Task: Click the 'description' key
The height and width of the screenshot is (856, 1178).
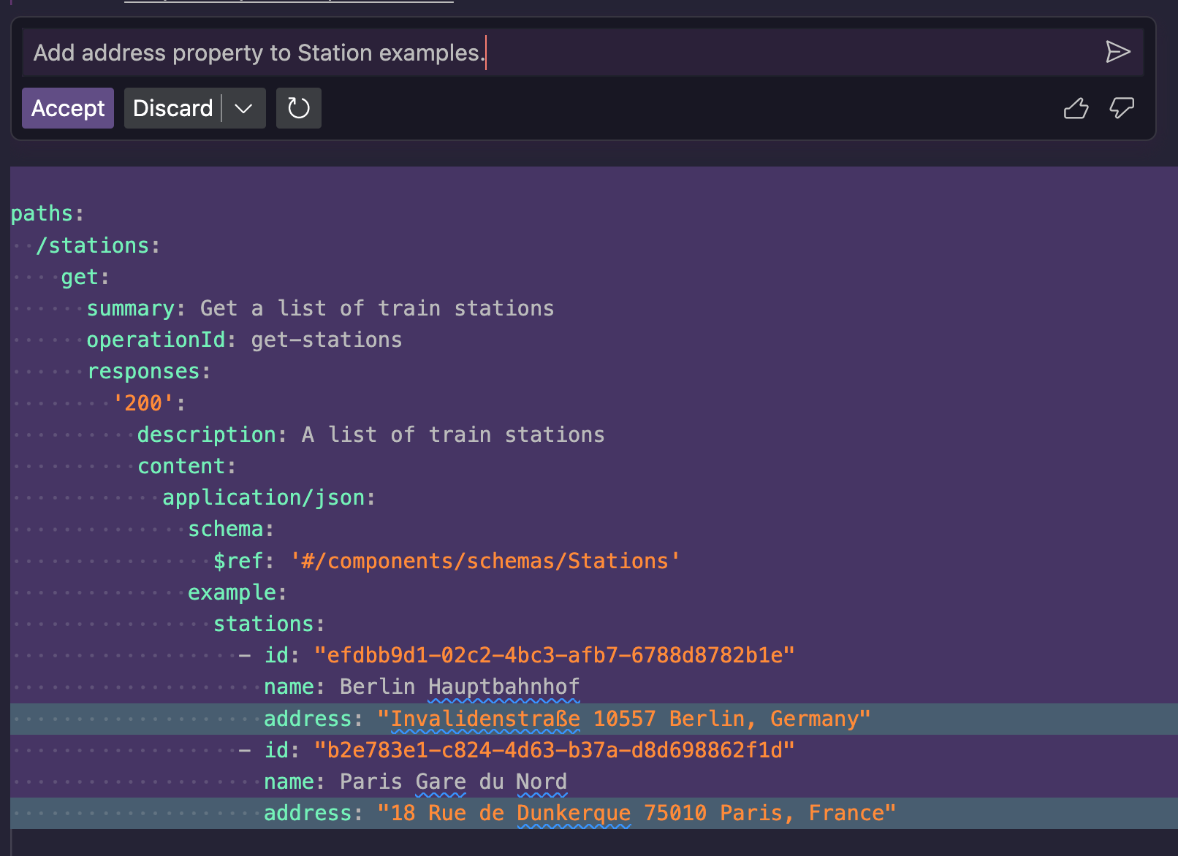Action: (x=206, y=435)
